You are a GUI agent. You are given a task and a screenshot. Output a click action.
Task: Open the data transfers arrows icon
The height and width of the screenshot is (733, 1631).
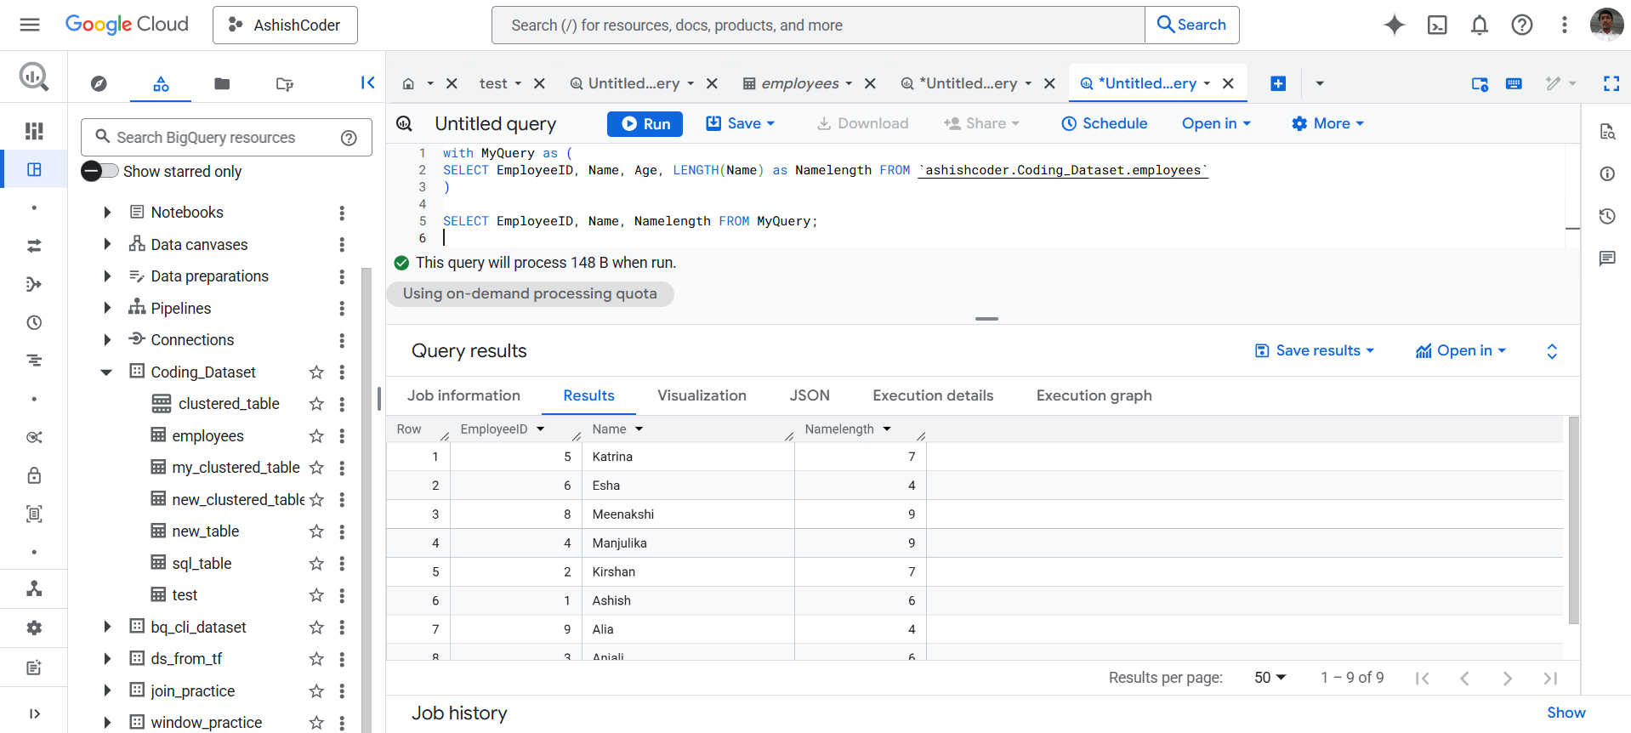[x=34, y=246]
